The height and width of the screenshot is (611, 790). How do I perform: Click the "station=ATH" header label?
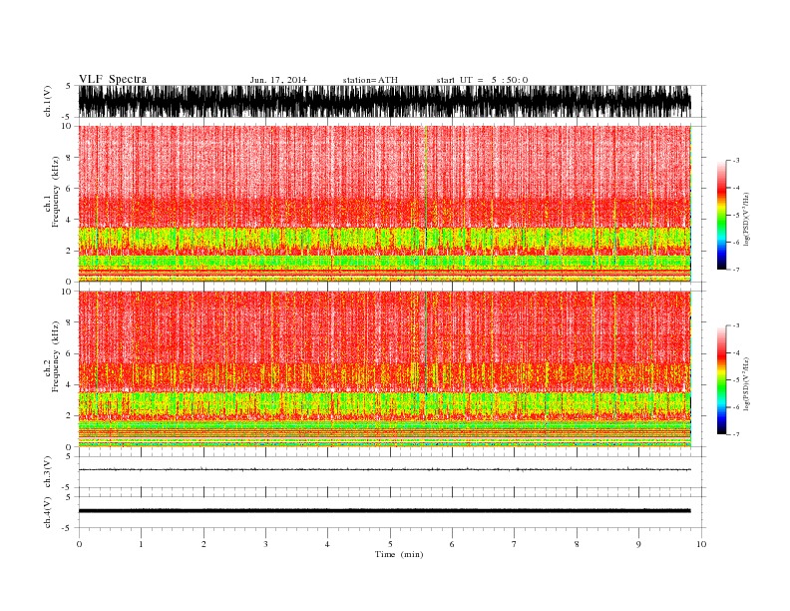coord(370,80)
